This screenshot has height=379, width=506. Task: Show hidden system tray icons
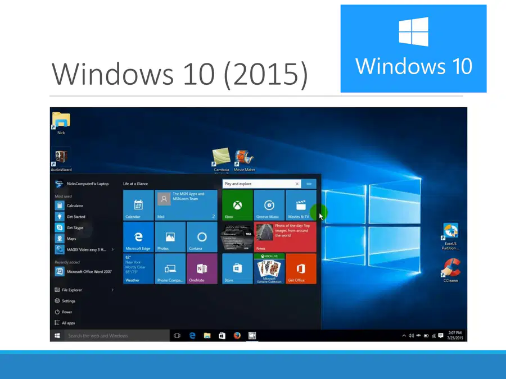tap(404, 336)
